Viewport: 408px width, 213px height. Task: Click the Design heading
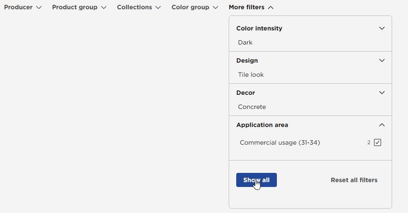click(x=247, y=60)
